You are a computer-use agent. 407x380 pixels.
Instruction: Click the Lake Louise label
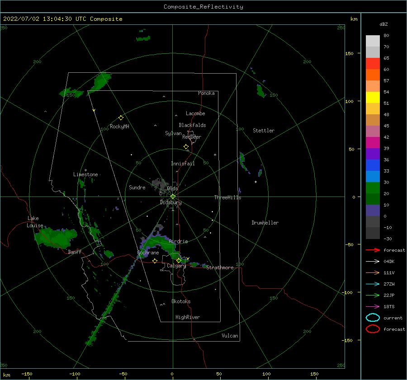pyautogui.click(x=35, y=222)
